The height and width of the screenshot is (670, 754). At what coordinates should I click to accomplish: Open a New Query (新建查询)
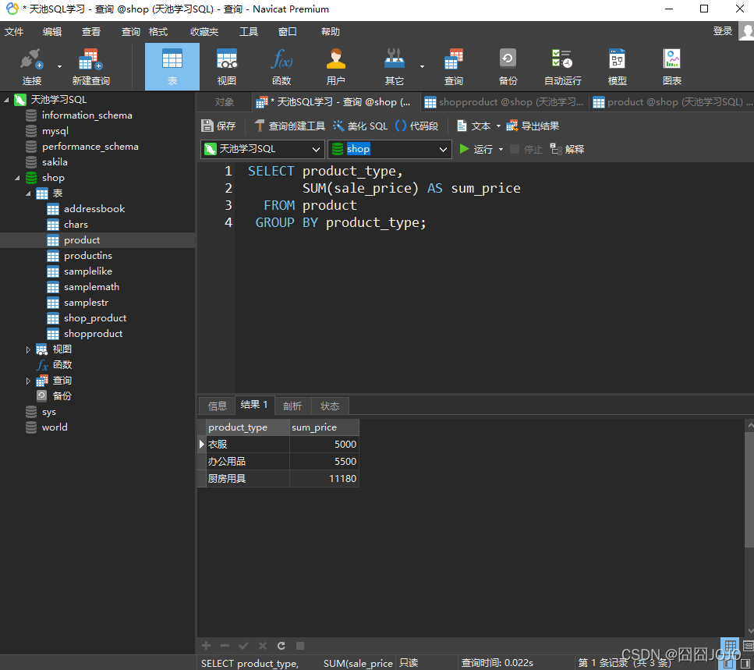(91, 66)
